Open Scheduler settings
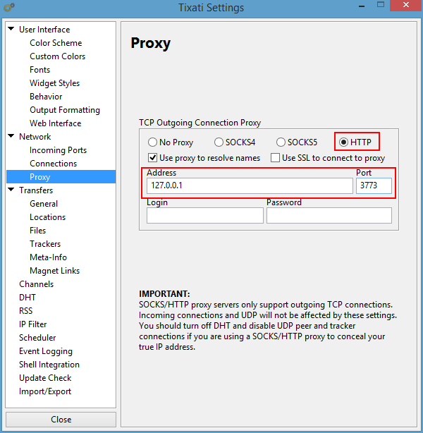This screenshot has width=423, height=433. 37,338
